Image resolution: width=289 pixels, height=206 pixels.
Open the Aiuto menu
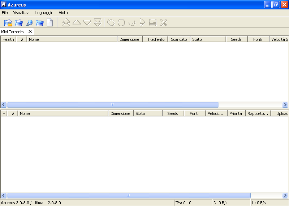point(63,13)
